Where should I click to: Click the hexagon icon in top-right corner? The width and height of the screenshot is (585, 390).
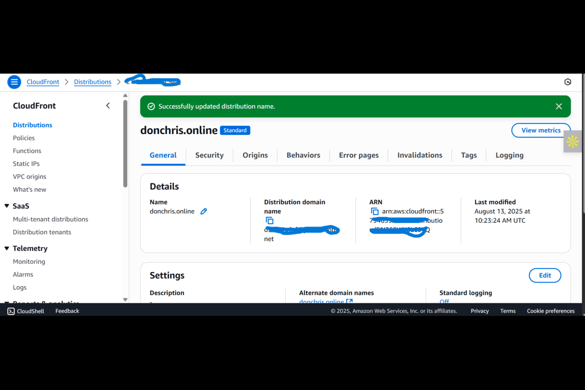pos(567,82)
